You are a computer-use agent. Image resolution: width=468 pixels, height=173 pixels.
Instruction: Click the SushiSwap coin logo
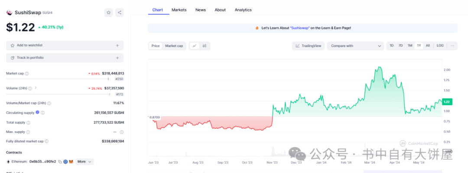[x=9, y=13]
